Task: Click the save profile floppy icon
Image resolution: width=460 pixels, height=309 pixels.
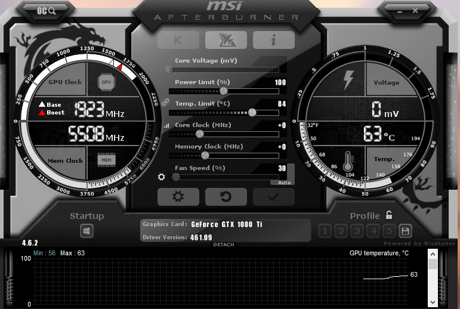Action: point(405,231)
